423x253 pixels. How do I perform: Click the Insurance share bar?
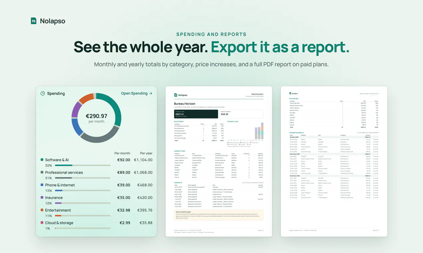click(x=83, y=203)
